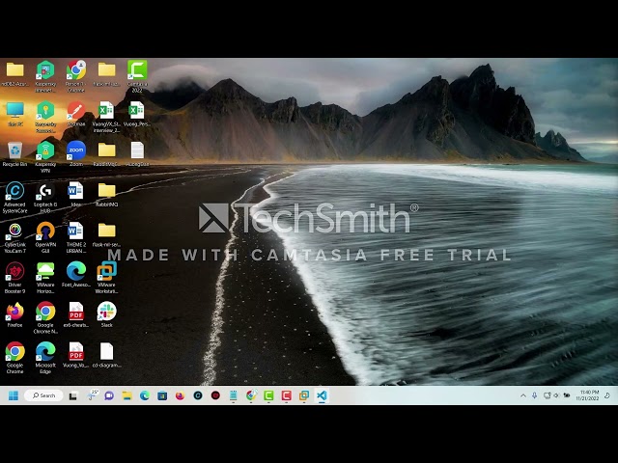Select the Recycle Bin icon

(x=14, y=150)
